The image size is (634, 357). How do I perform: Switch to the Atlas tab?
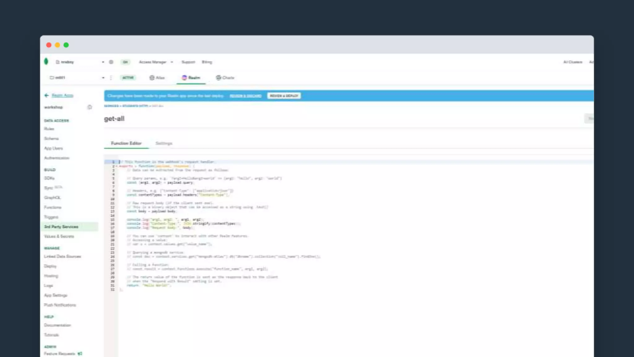[157, 78]
